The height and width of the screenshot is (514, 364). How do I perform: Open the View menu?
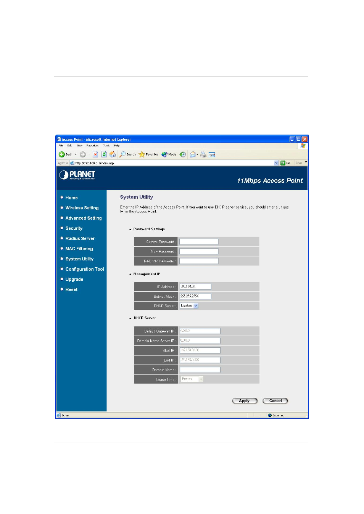[x=79, y=145]
